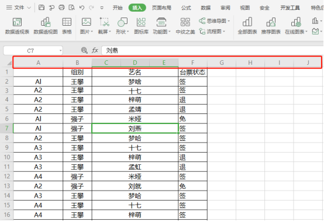Open the 图标库 icon library
Image resolution: width=324 pixels, height=221 pixels.
(141, 26)
